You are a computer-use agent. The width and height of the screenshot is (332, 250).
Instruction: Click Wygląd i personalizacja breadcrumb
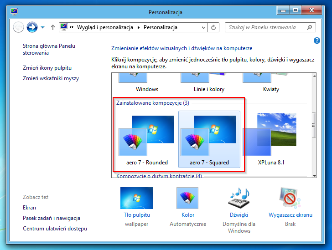click(x=105, y=27)
